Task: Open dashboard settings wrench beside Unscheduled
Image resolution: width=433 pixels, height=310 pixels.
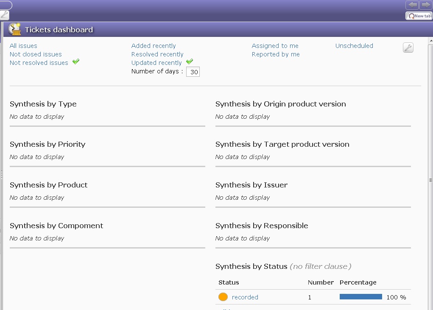Action: click(408, 47)
